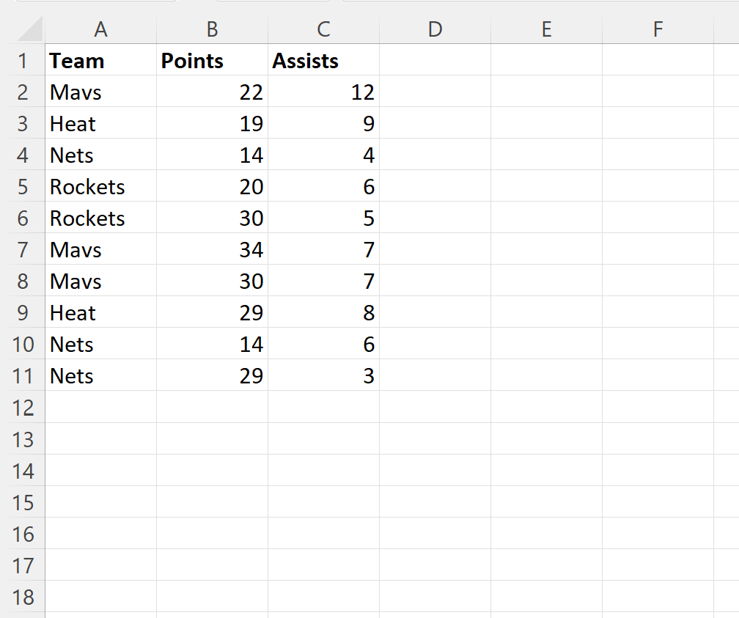Click the Assists header cell
This screenshot has width=739, height=618.
tap(323, 61)
